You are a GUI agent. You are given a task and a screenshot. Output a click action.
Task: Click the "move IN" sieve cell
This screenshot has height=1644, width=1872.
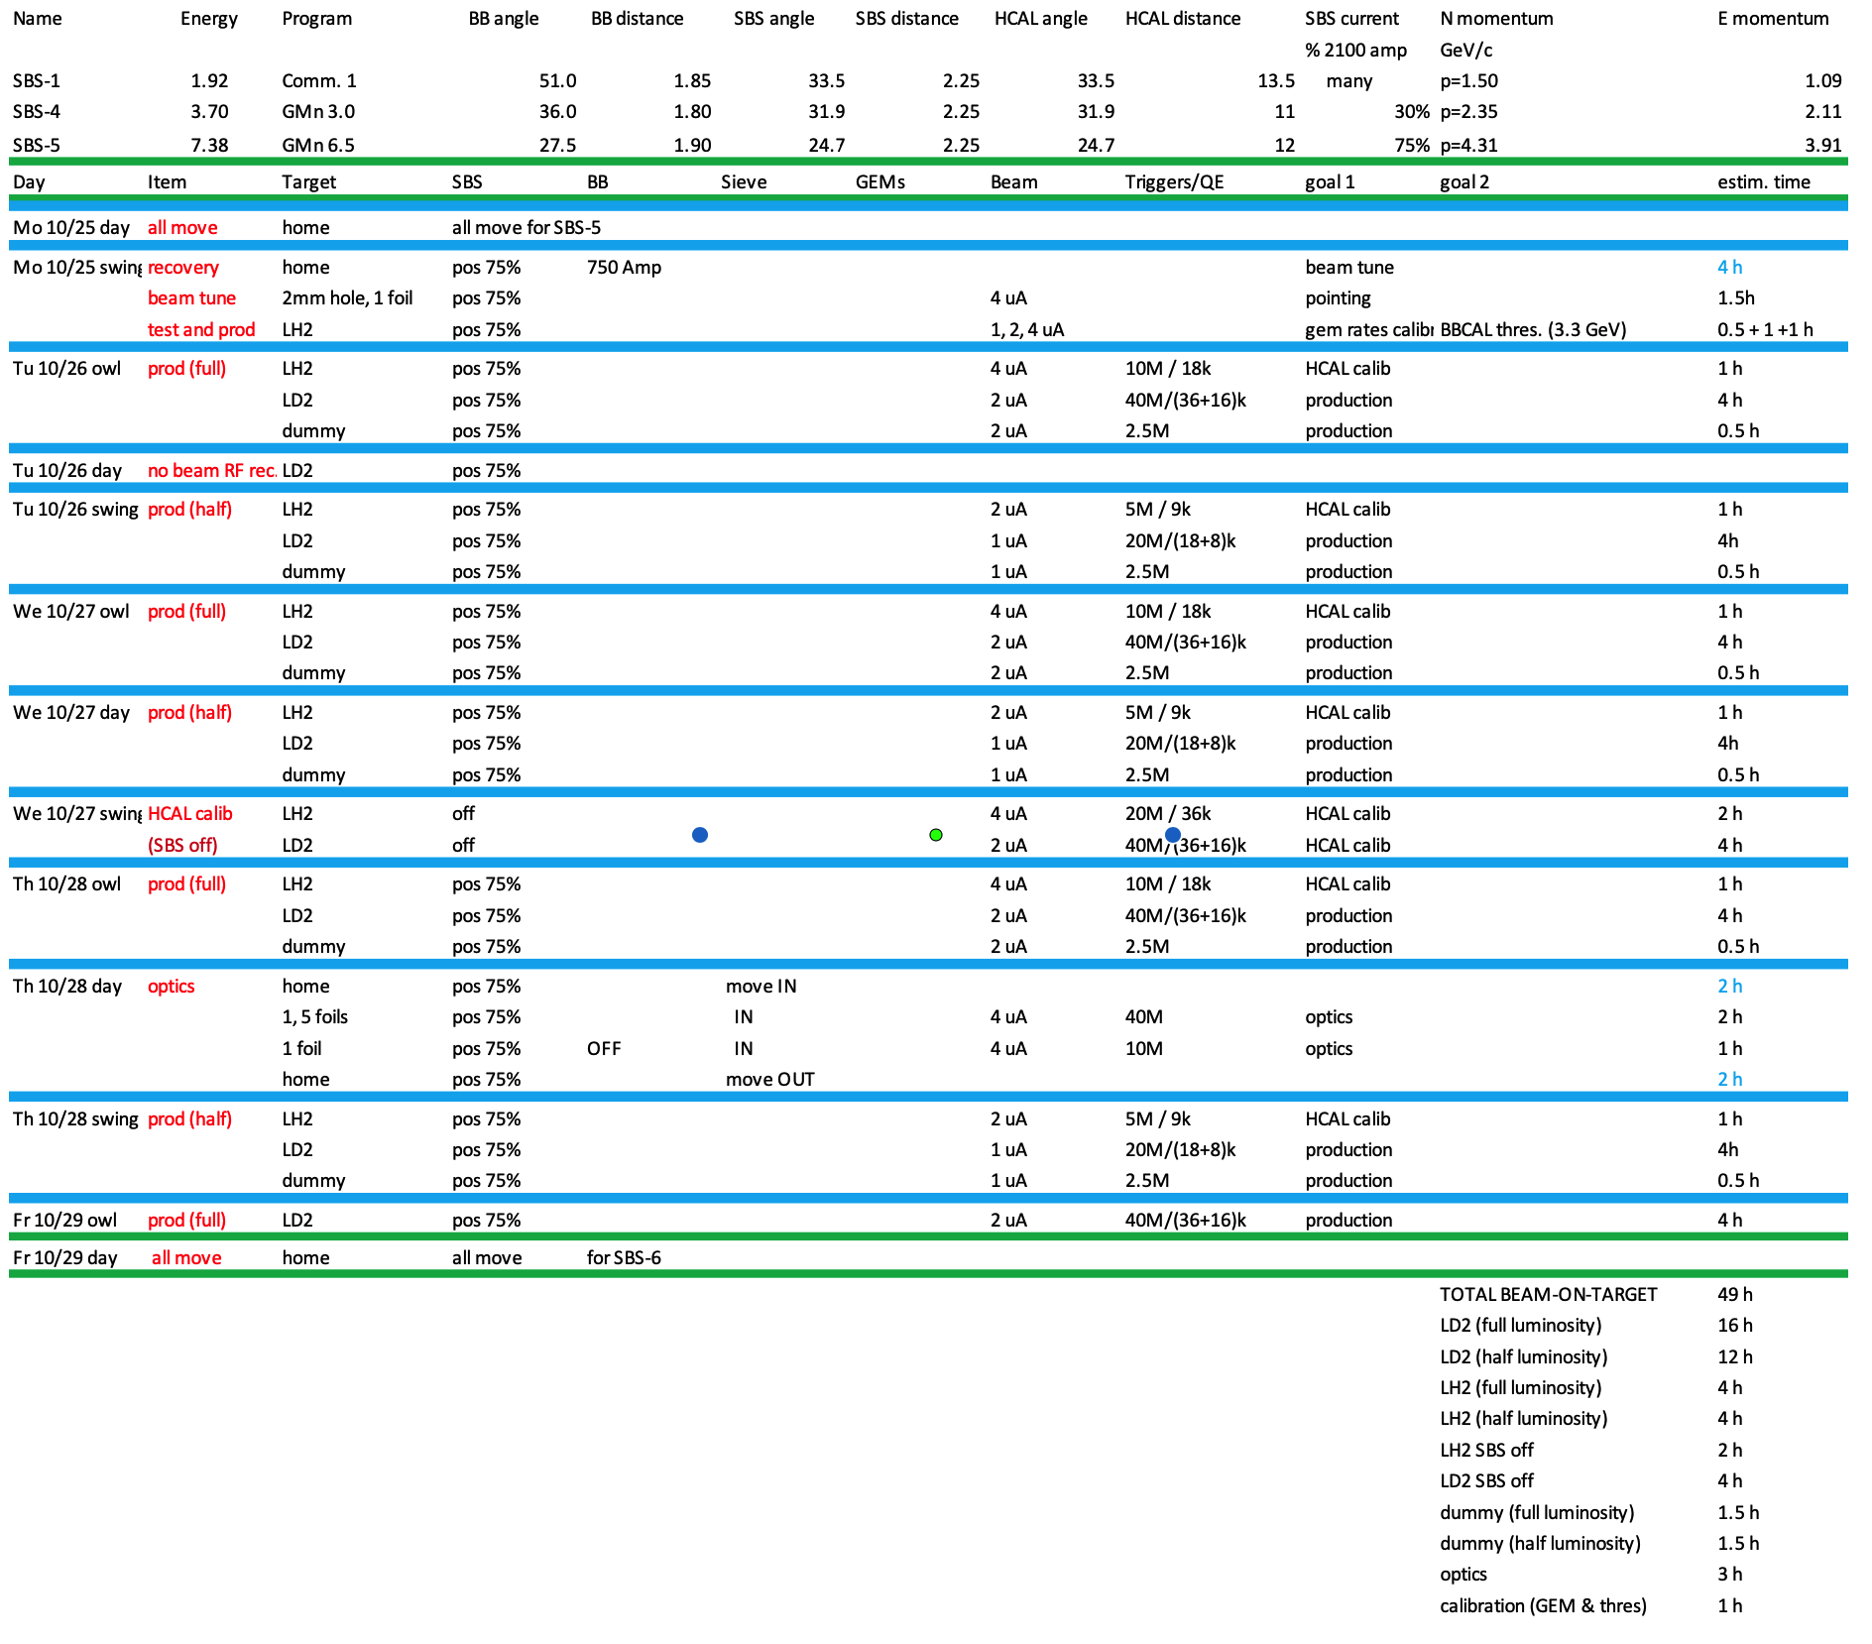pyautogui.click(x=761, y=987)
